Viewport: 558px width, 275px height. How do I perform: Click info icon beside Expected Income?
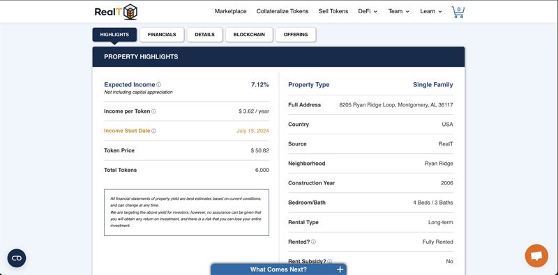tap(159, 84)
